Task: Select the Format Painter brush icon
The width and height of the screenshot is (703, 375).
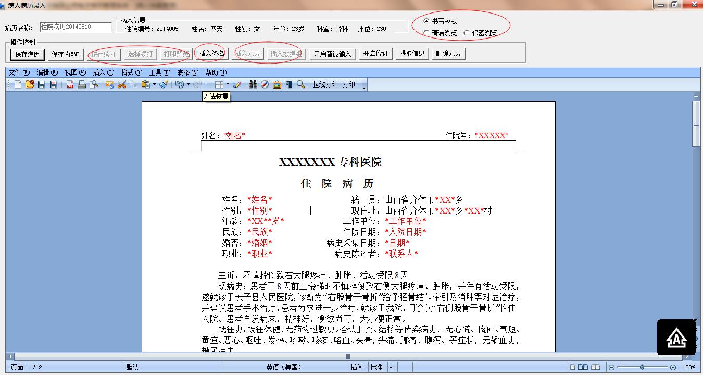Action: [164, 84]
